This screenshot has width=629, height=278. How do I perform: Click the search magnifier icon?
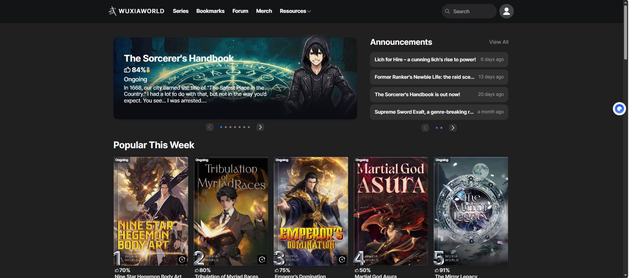point(447,11)
